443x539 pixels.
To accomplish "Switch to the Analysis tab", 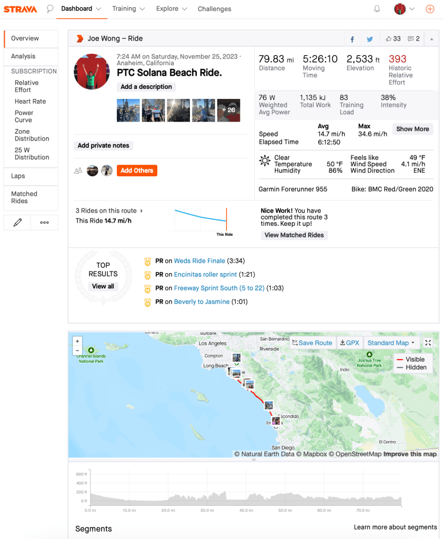I will click(23, 56).
